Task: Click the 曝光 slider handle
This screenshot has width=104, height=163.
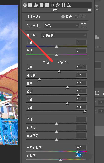Action: coord(59,71)
